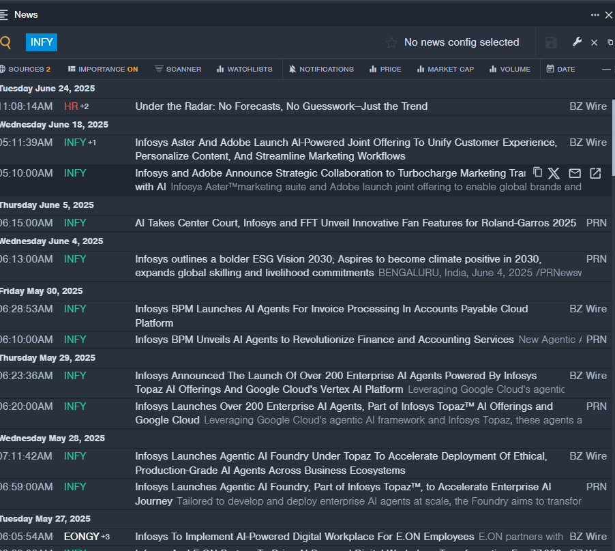Open the DATE filter
This screenshot has width=615, height=551.
tap(561, 69)
